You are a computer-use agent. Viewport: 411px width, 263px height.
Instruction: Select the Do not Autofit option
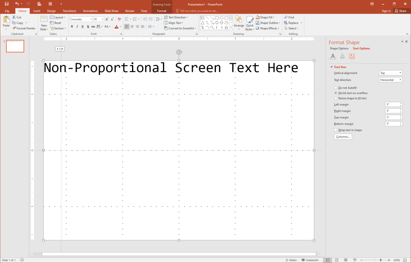tap(336, 88)
